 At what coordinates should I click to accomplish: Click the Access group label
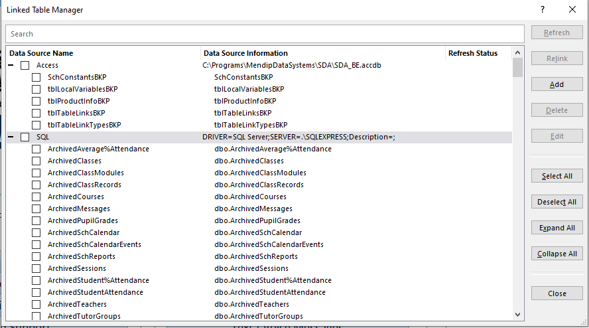[x=47, y=65]
